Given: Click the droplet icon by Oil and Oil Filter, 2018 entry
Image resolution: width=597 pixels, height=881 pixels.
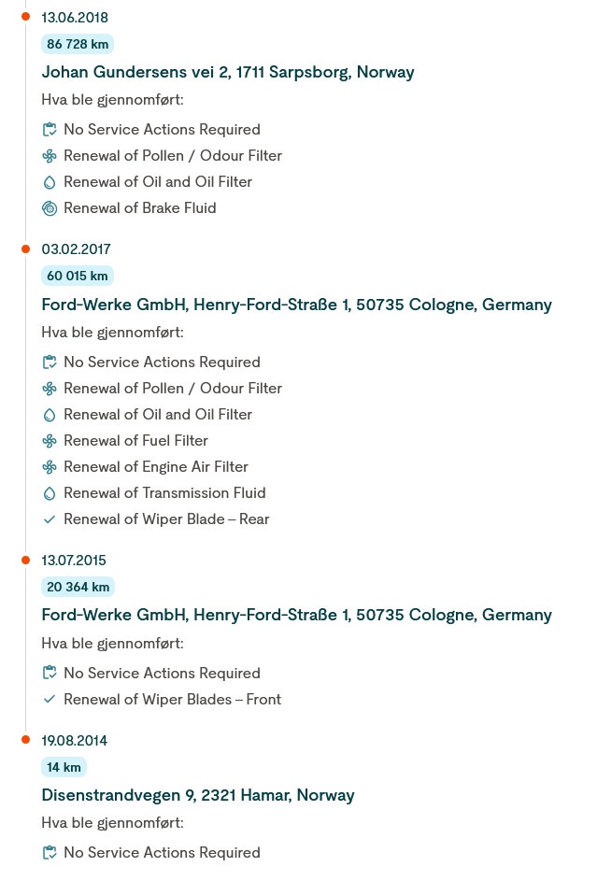Looking at the screenshot, I should pos(50,182).
